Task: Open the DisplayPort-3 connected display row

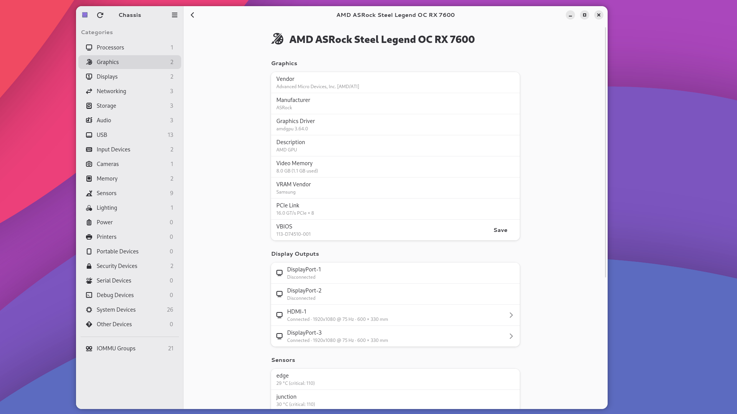Action: [x=384, y=336]
